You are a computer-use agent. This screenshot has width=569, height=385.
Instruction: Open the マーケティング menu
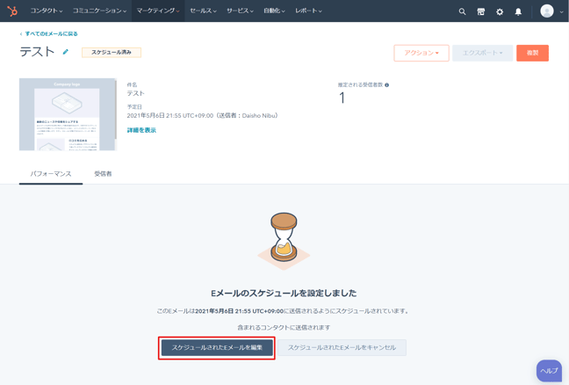158,11
